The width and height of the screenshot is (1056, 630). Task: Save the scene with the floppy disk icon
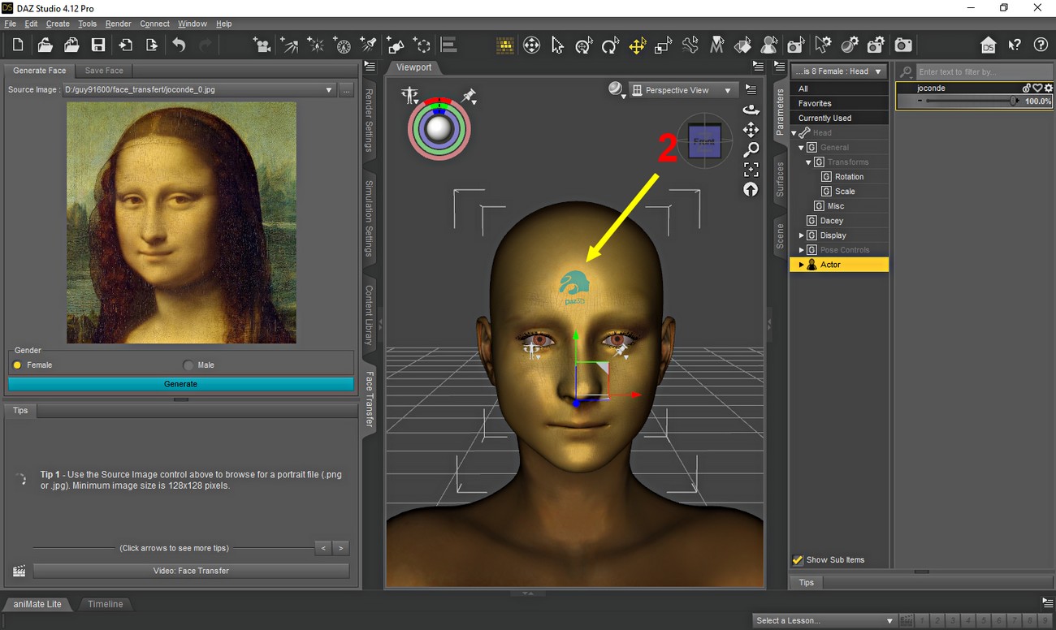pyautogui.click(x=98, y=45)
